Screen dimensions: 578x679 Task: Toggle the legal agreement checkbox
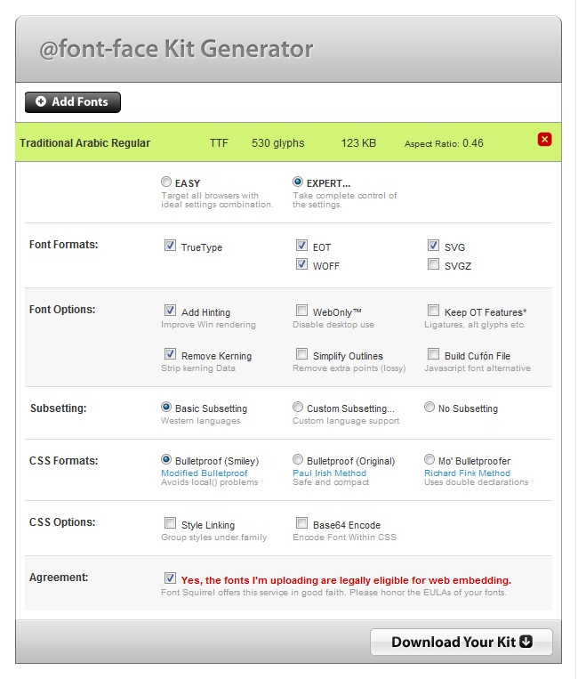tap(170, 578)
